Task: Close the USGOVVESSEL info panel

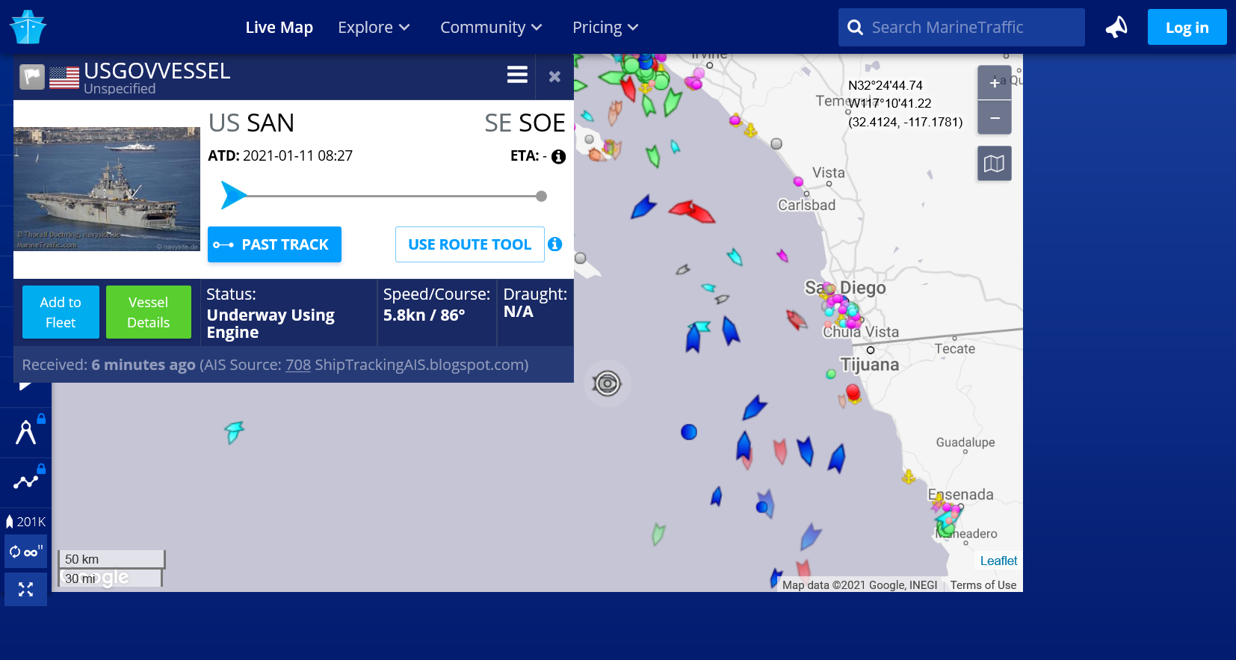Action: 554,76
